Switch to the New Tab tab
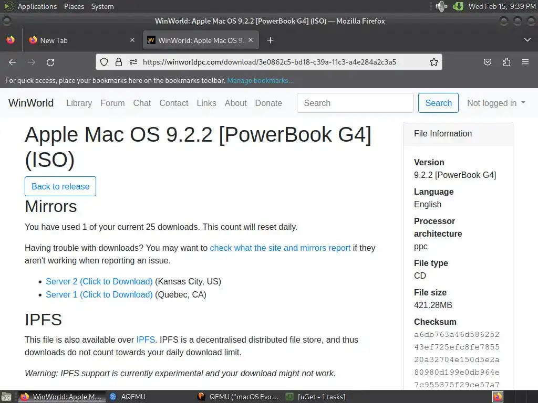Screen dimensions: 538x403 pos(80,40)
